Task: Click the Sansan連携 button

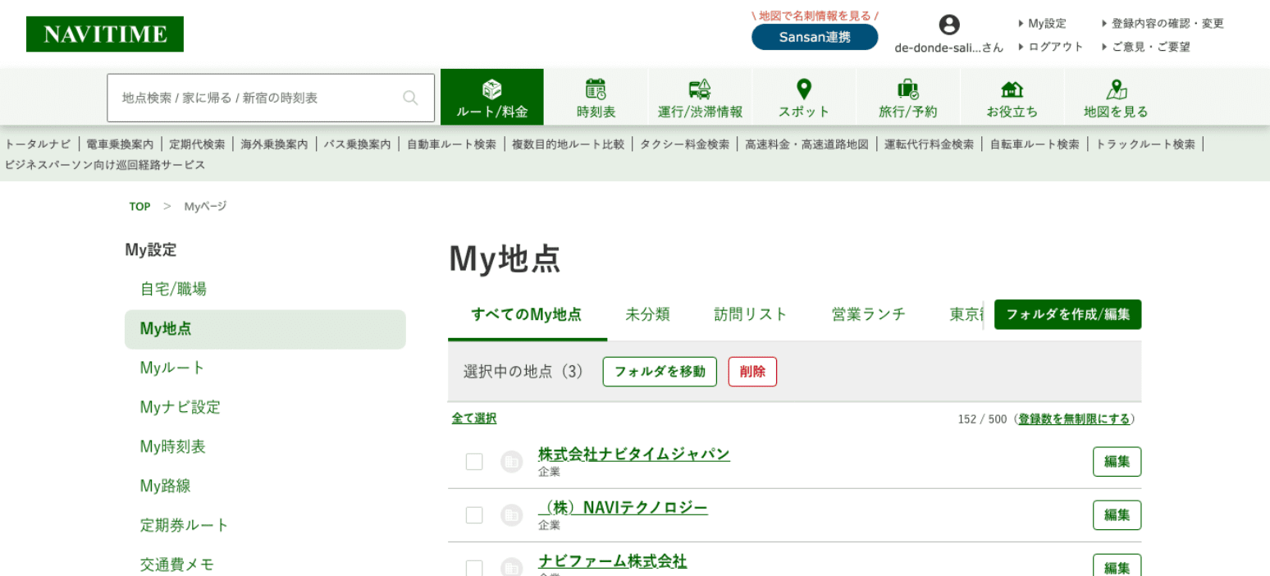Action: click(x=815, y=37)
